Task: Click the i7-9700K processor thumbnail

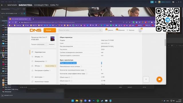Action: [x=52, y=39]
